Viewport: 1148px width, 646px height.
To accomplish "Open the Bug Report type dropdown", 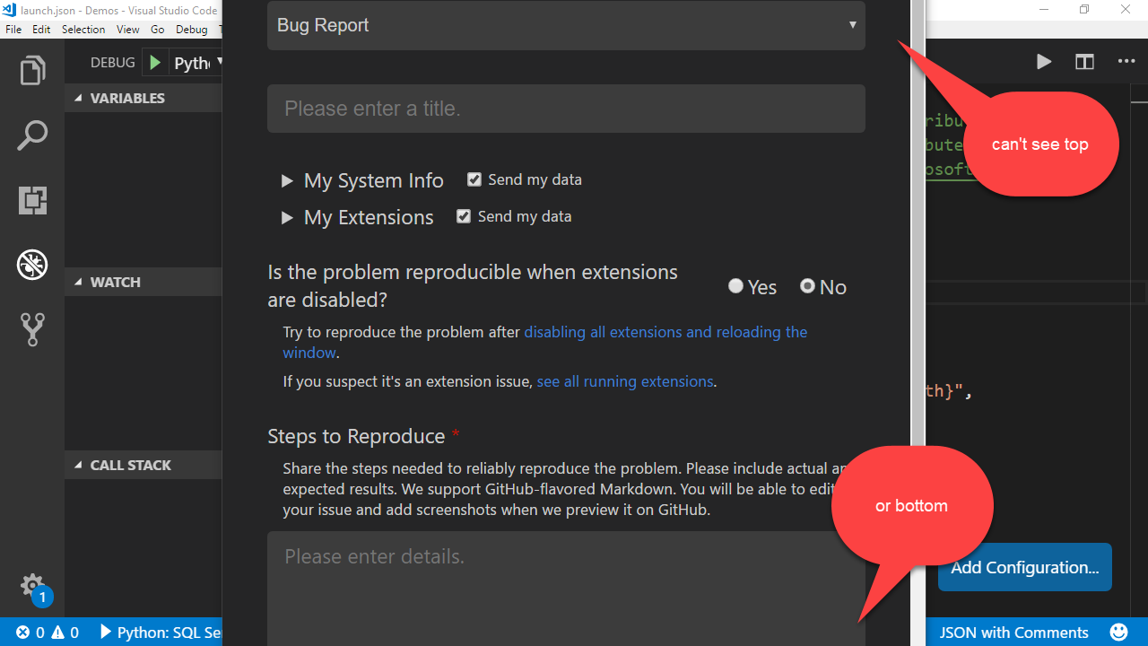I will pyautogui.click(x=566, y=25).
